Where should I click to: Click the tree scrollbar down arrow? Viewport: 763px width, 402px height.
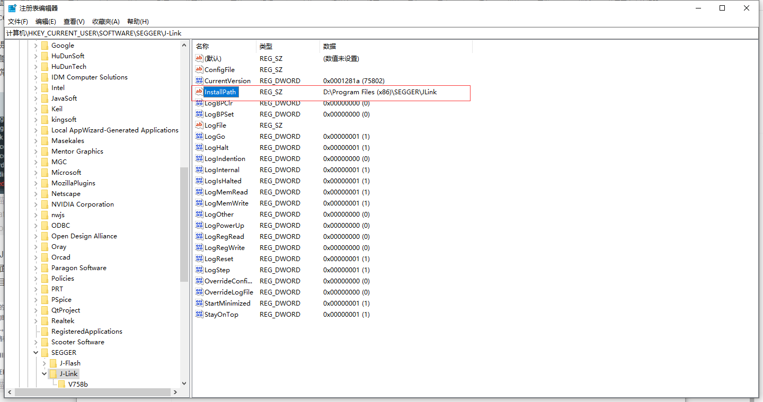(184, 383)
